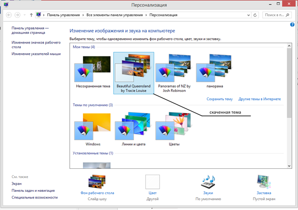Expand arrow after Панель управления breadcrumb

point(83,15)
